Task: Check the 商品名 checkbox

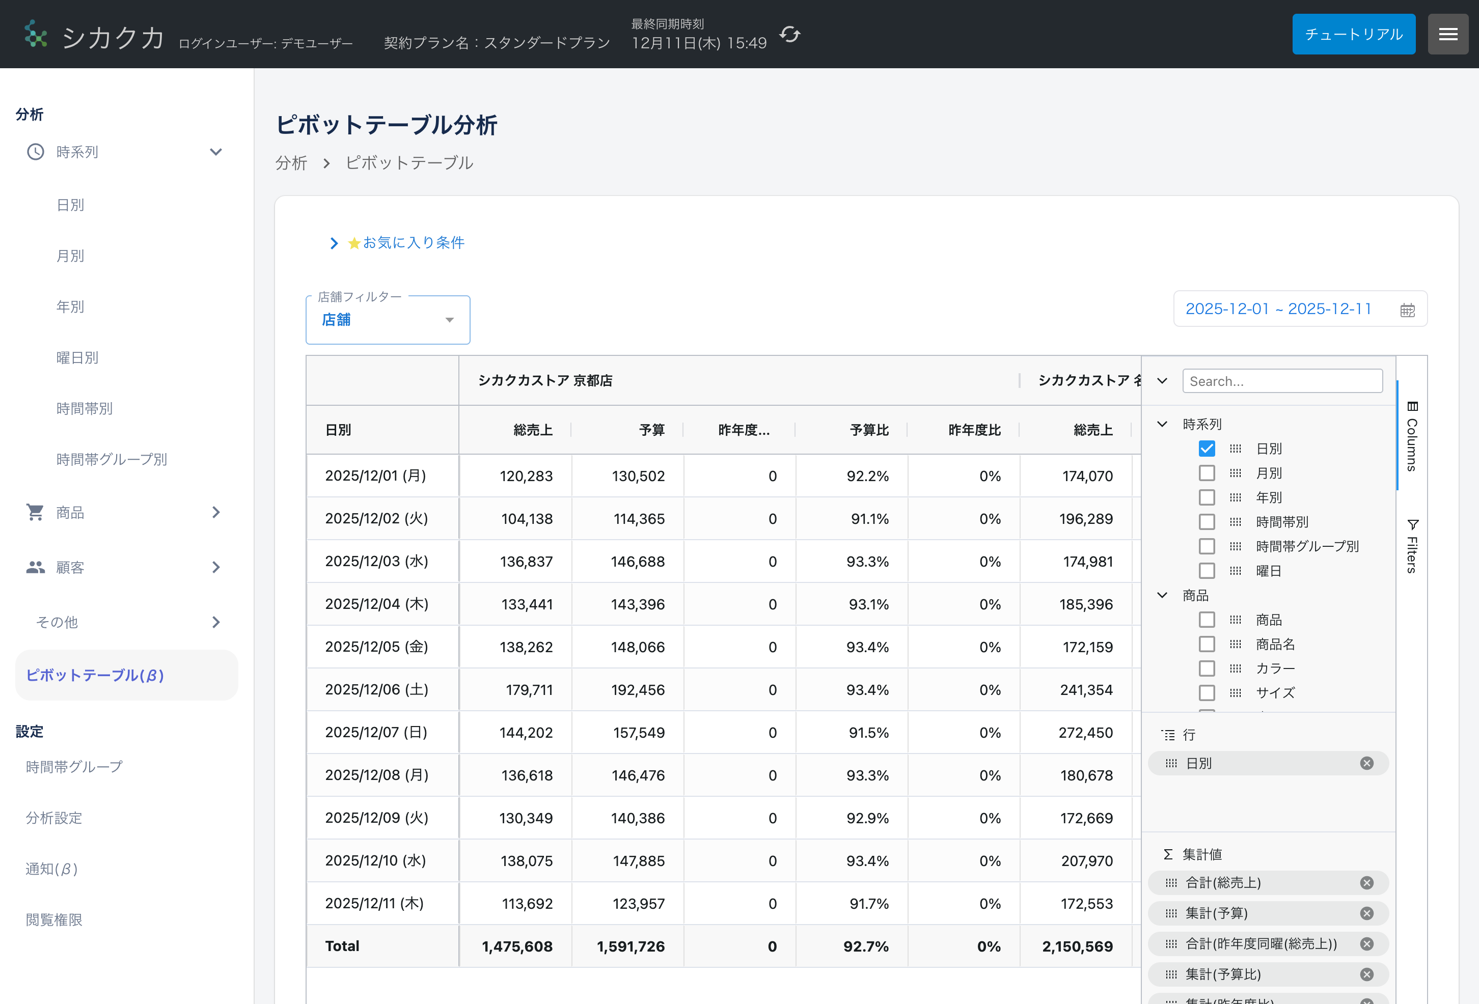Action: tap(1207, 644)
